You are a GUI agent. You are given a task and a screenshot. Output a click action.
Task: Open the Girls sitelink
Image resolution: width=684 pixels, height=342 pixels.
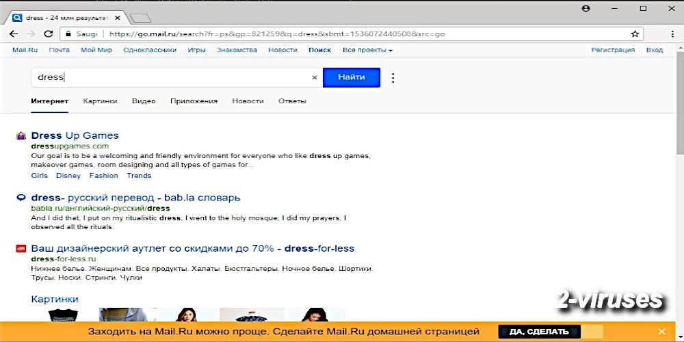[39, 176]
